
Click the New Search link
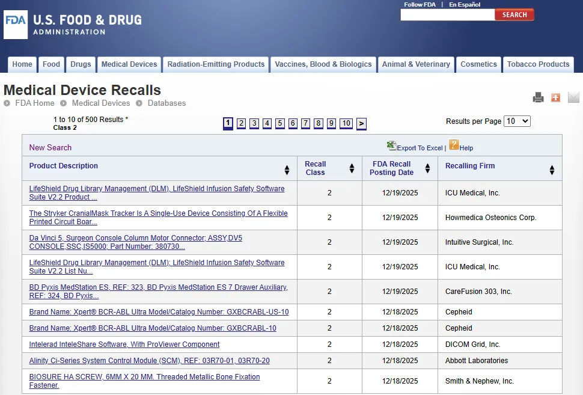50,147
